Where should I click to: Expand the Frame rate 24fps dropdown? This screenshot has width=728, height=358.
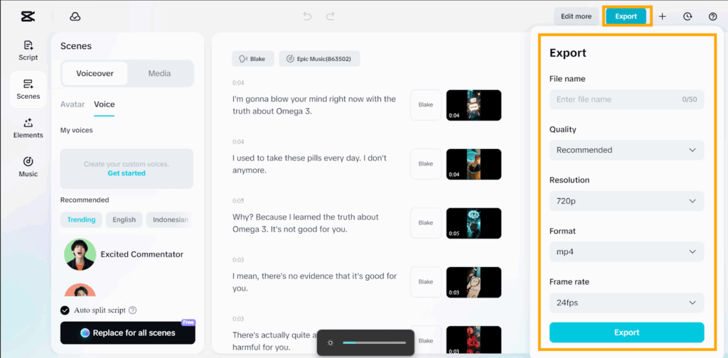pos(627,303)
